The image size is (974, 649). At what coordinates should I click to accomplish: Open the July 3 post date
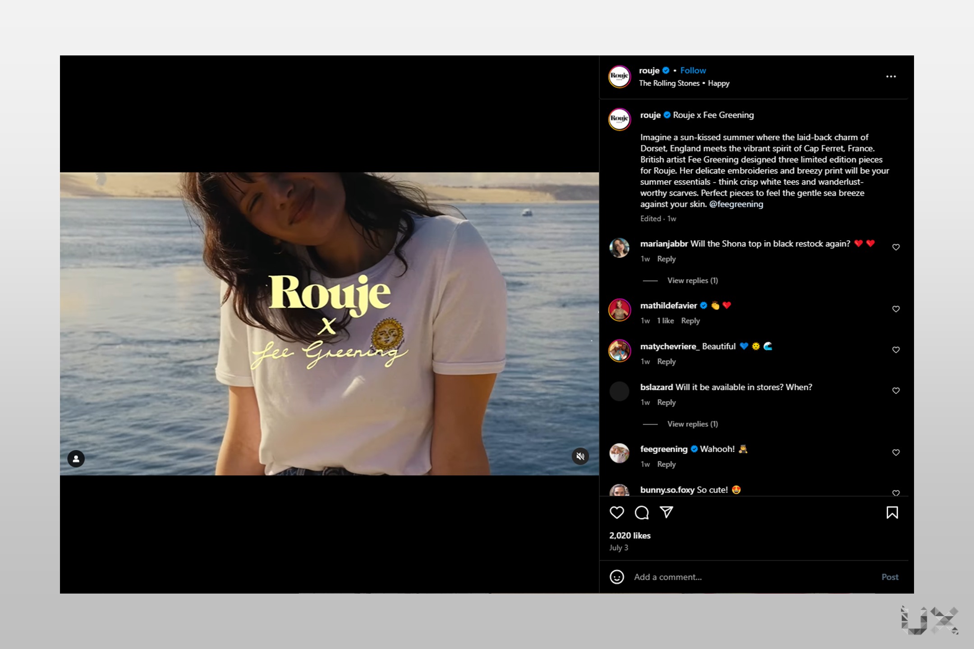[x=619, y=548]
